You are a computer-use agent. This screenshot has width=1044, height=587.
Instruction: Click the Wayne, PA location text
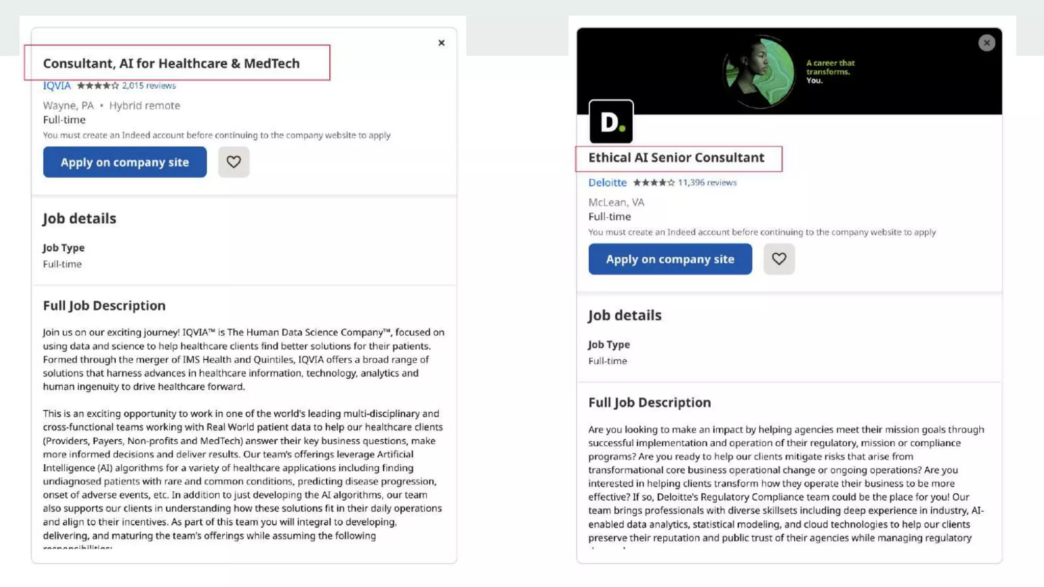click(68, 105)
